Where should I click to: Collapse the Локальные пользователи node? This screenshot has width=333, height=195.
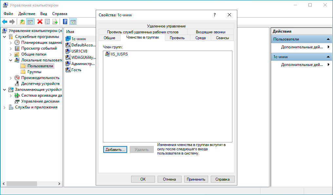(x=10, y=60)
